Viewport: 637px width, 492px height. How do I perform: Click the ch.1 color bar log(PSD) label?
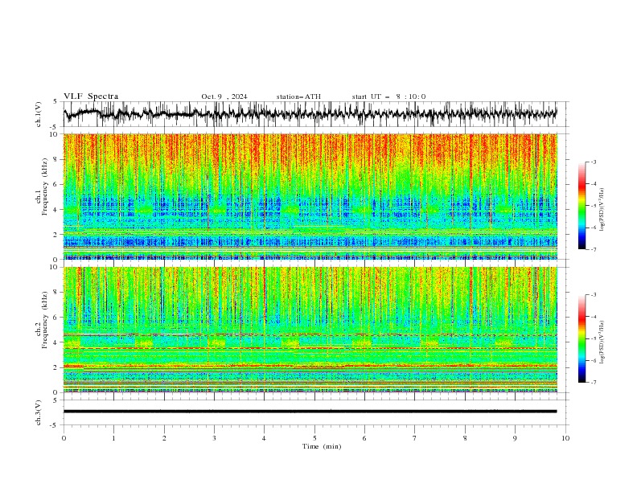[x=602, y=210]
